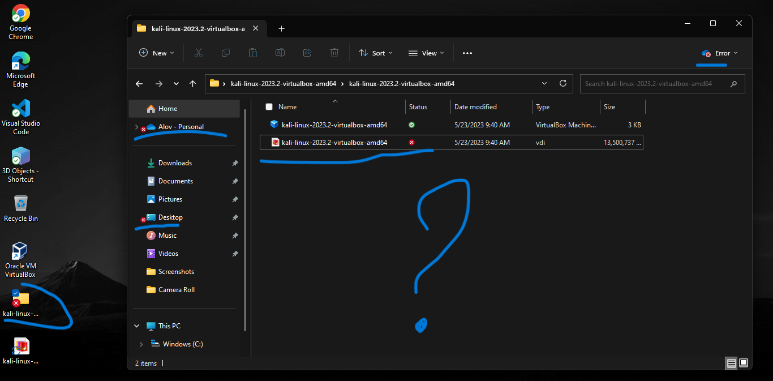Select Visual Studio Code desktop icon

[x=21, y=117]
